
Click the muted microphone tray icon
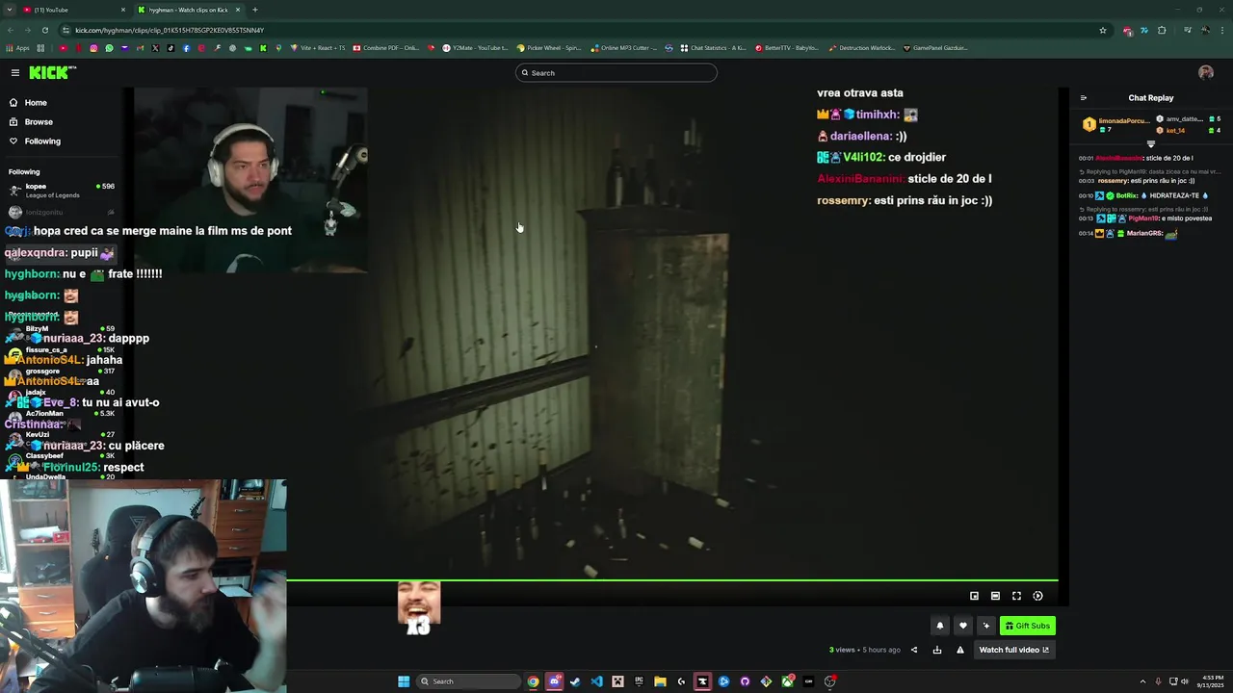pyautogui.click(x=1158, y=681)
